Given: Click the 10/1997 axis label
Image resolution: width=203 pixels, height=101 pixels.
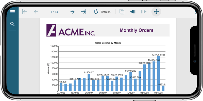Looking at the screenshot, I should click(130, 93).
